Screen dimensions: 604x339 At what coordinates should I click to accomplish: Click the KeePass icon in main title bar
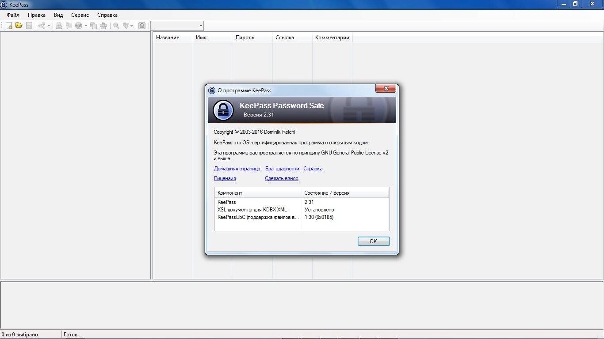tap(4, 4)
